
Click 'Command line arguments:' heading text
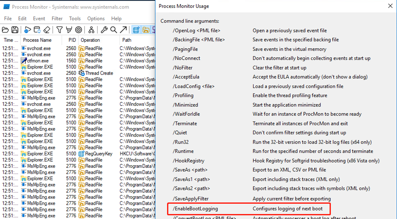[x=190, y=21]
